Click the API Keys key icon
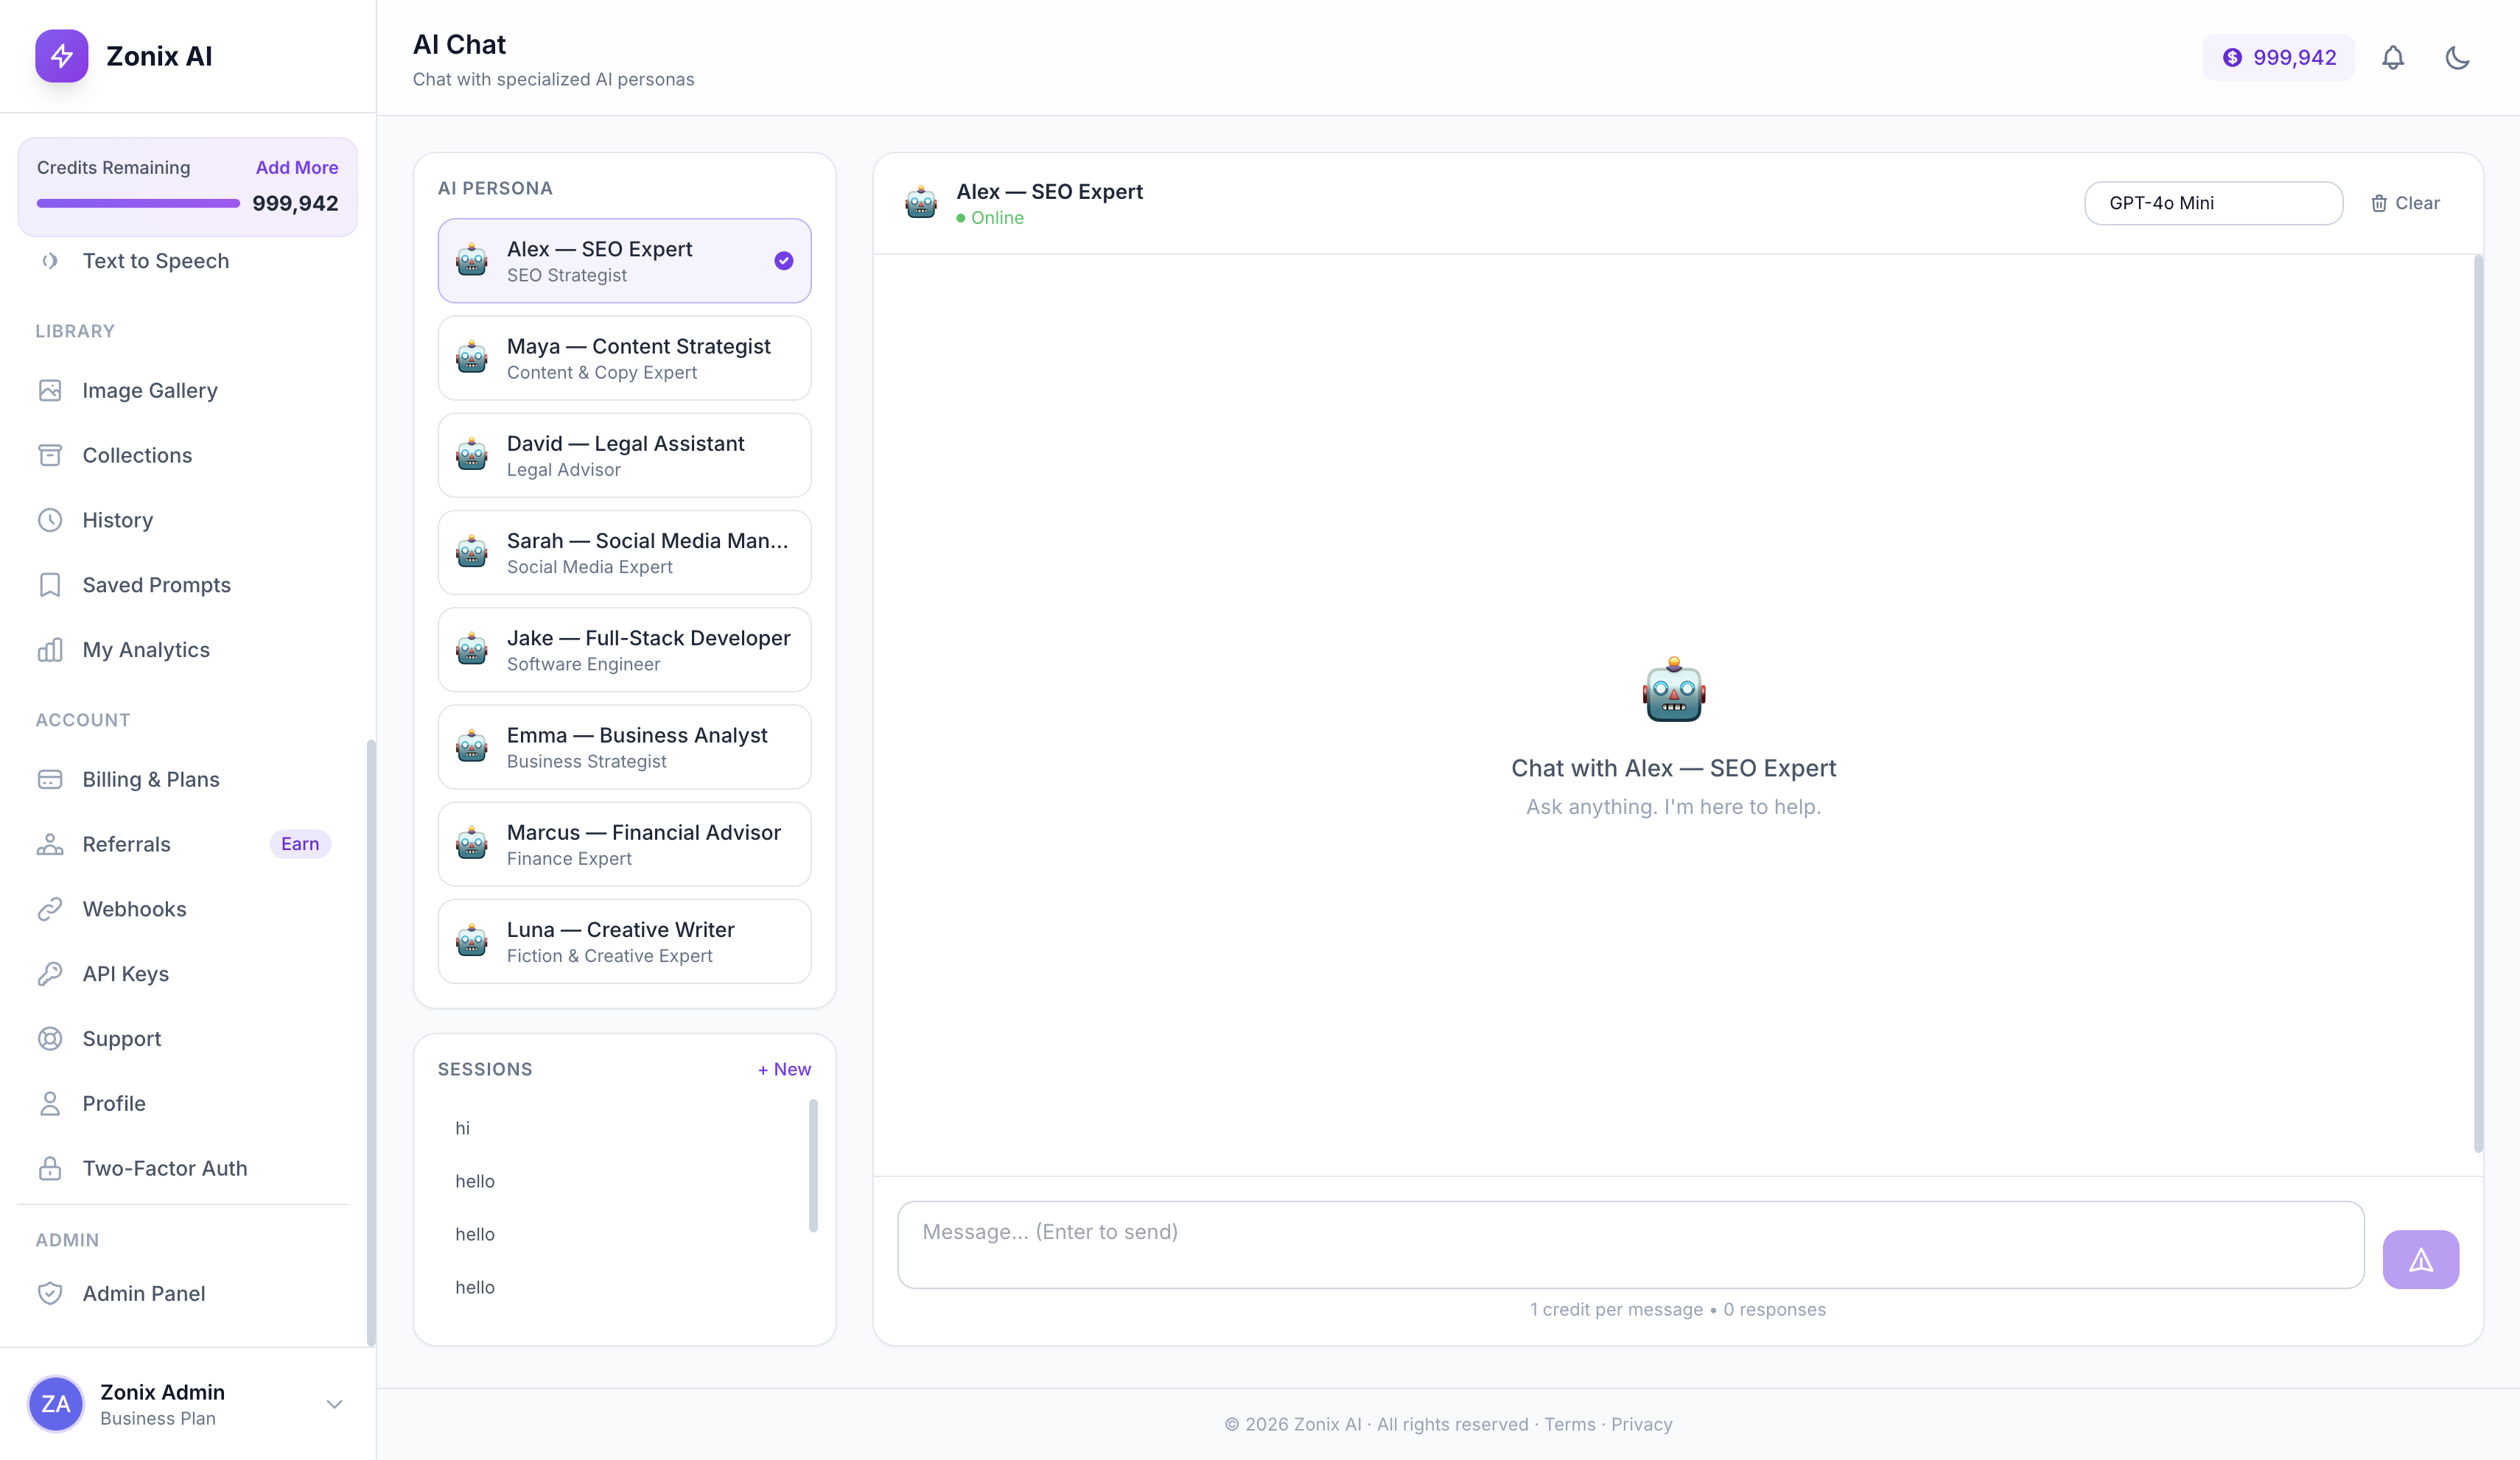Viewport: 2520px width, 1460px height. pyautogui.click(x=50, y=974)
